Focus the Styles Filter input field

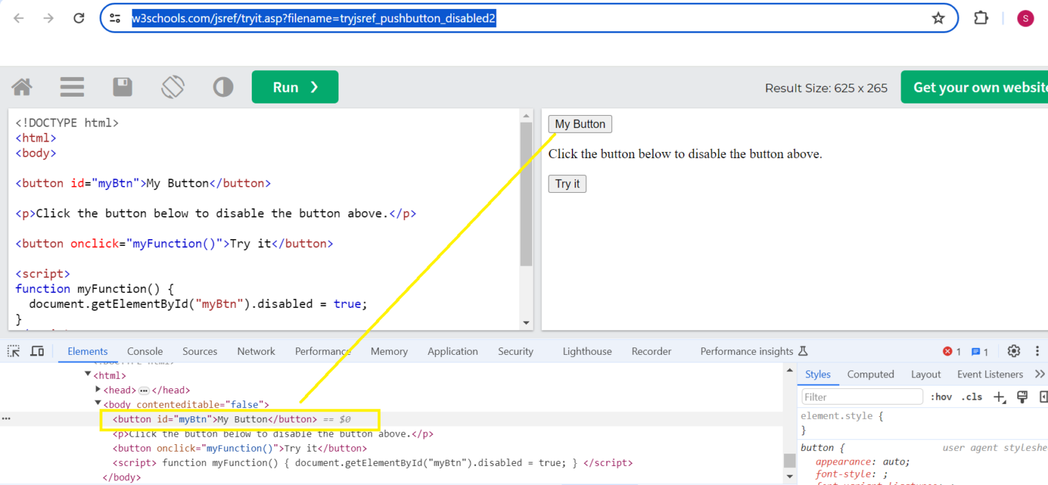pyautogui.click(x=862, y=397)
